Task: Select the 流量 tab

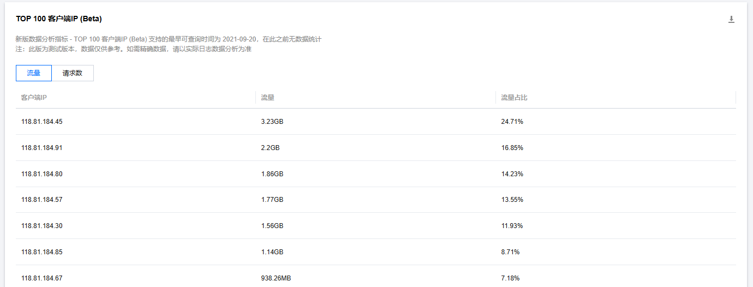Action: coord(34,73)
